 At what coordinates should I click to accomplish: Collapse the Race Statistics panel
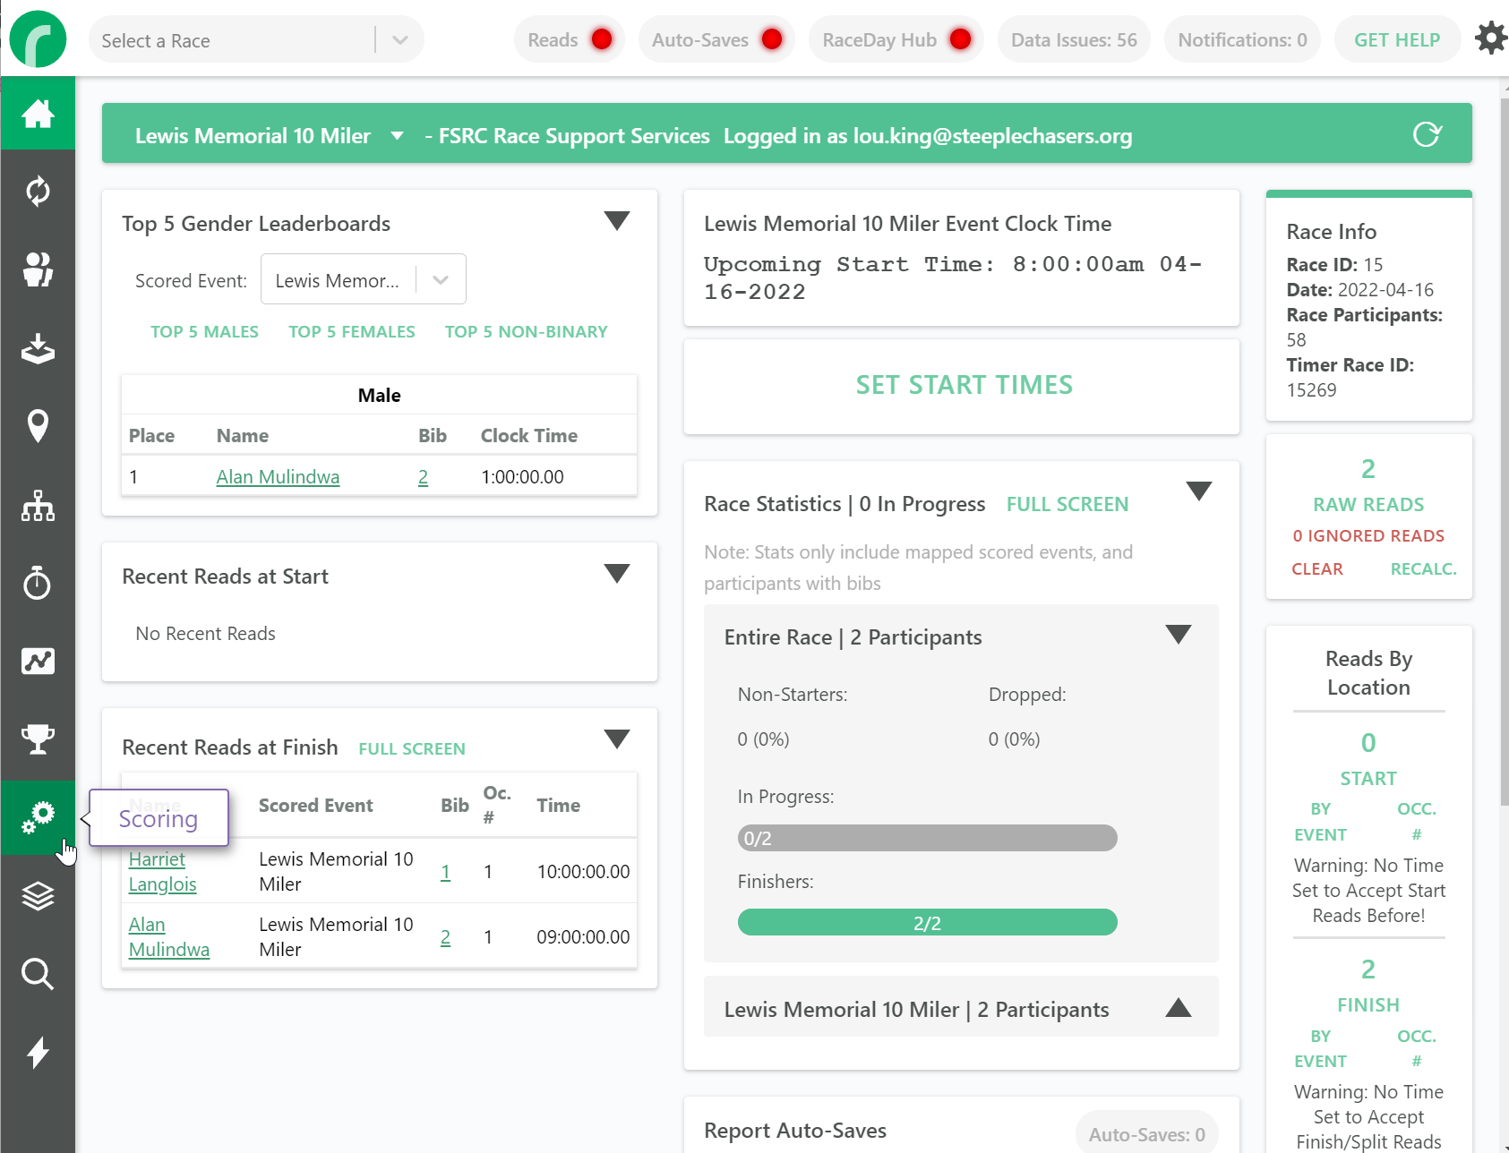coord(1199,491)
